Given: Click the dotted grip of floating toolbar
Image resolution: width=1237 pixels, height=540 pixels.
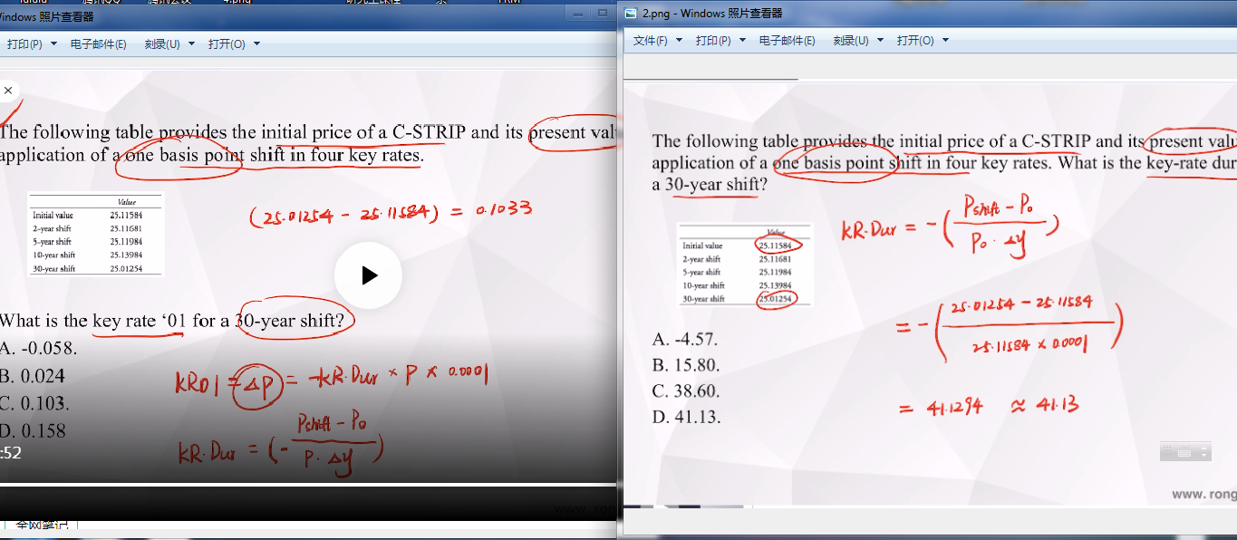Looking at the screenshot, I should pyautogui.click(x=1169, y=452).
